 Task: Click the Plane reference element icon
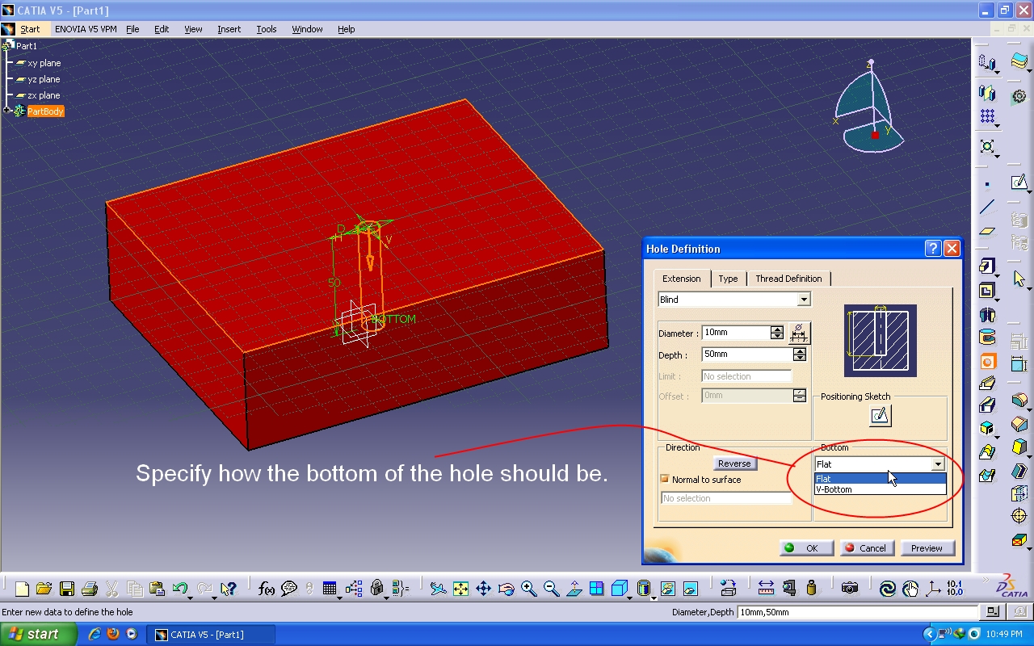coord(986,231)
